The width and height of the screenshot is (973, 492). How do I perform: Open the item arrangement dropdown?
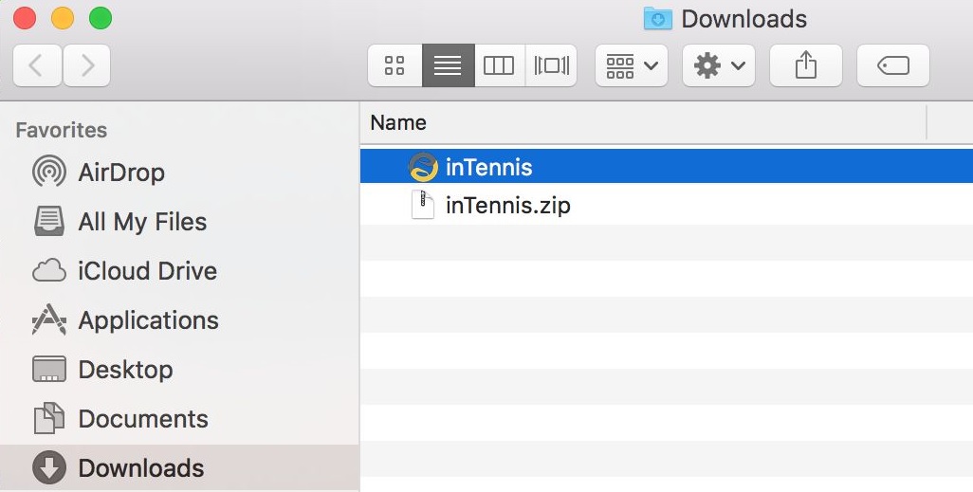[631, 65]
